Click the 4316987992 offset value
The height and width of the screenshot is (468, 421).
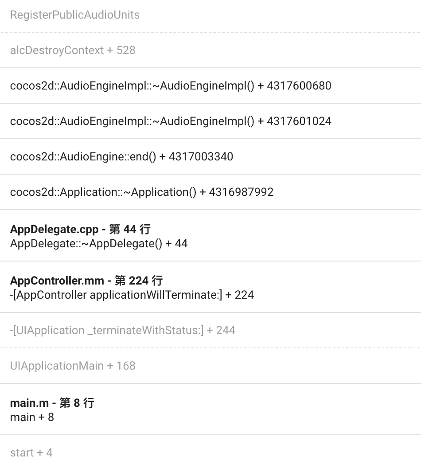[241, 192]
